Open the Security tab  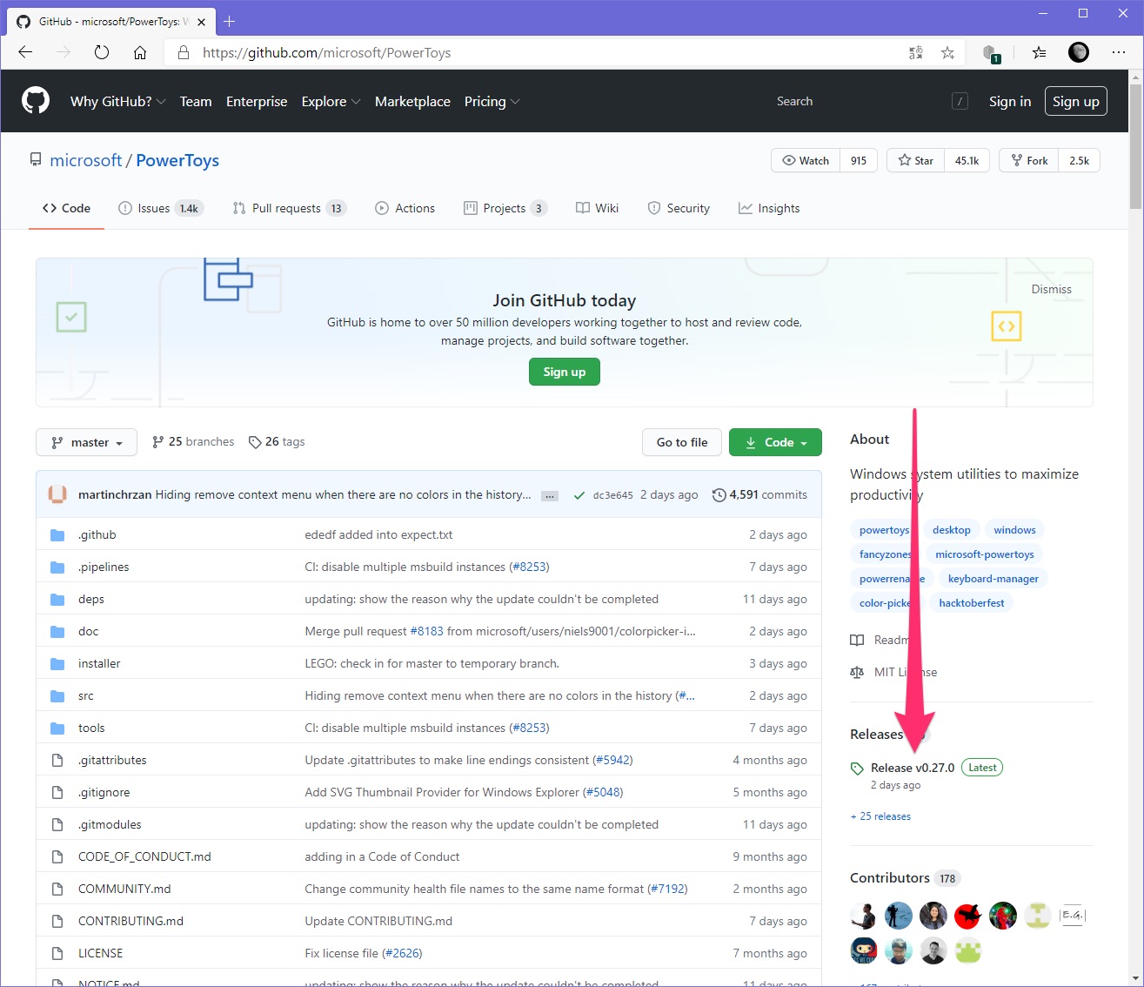click(679, 208)
